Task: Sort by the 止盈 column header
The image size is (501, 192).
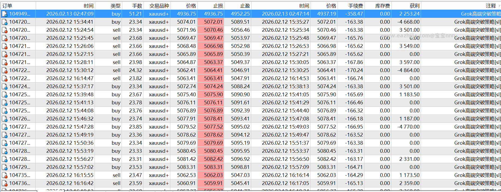Action: (x=238, y=6)
